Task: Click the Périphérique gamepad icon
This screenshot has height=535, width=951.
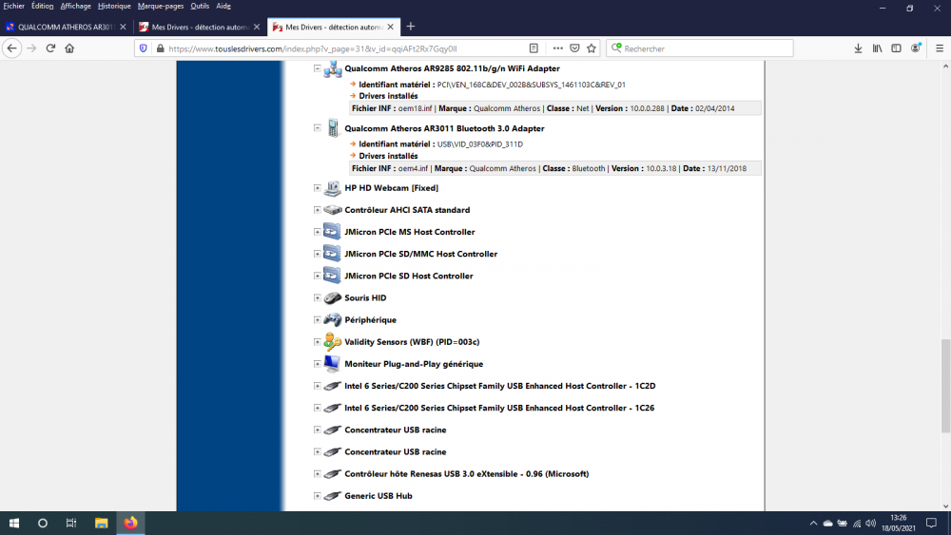Action: 332,319
